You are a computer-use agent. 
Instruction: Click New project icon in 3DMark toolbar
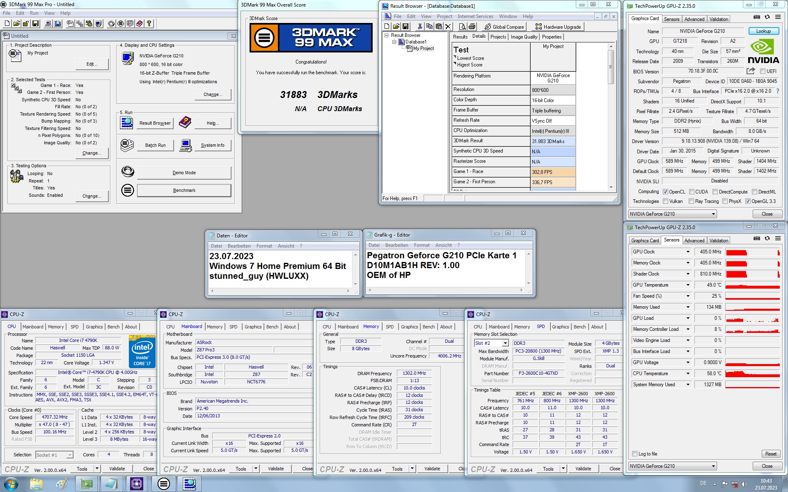pos(7,24)
